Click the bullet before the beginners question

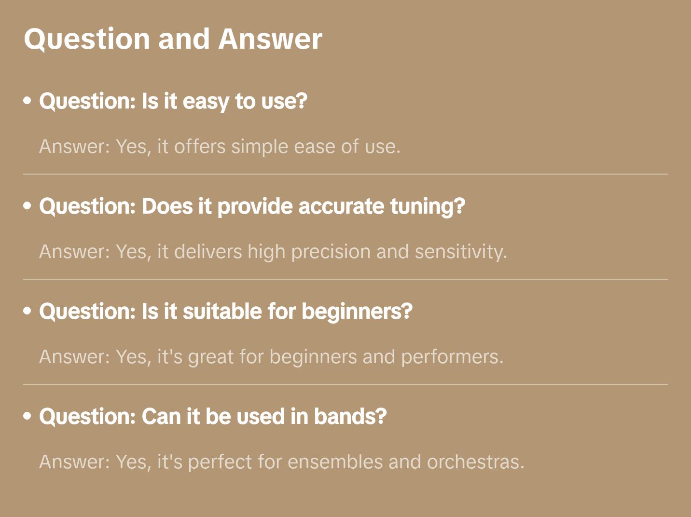(x=28, y=312)
